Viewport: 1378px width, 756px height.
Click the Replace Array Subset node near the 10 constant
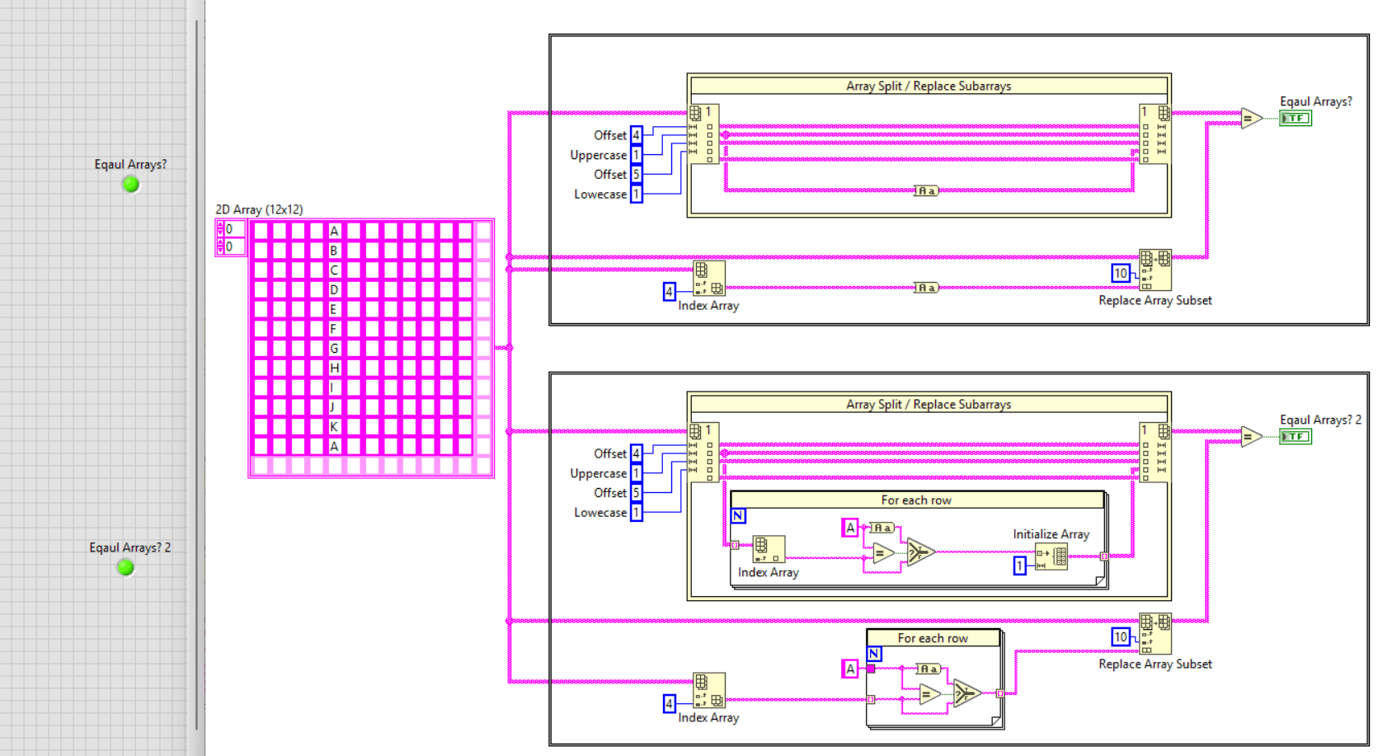(x=1155, y=268)
